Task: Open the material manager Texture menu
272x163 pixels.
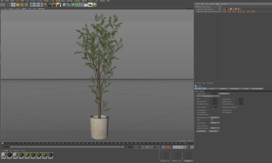Action: 23,150
